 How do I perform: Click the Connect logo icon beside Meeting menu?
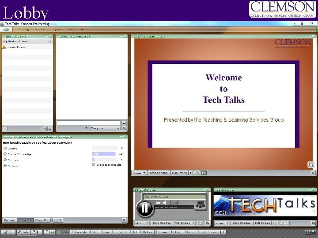pos(6,30)
